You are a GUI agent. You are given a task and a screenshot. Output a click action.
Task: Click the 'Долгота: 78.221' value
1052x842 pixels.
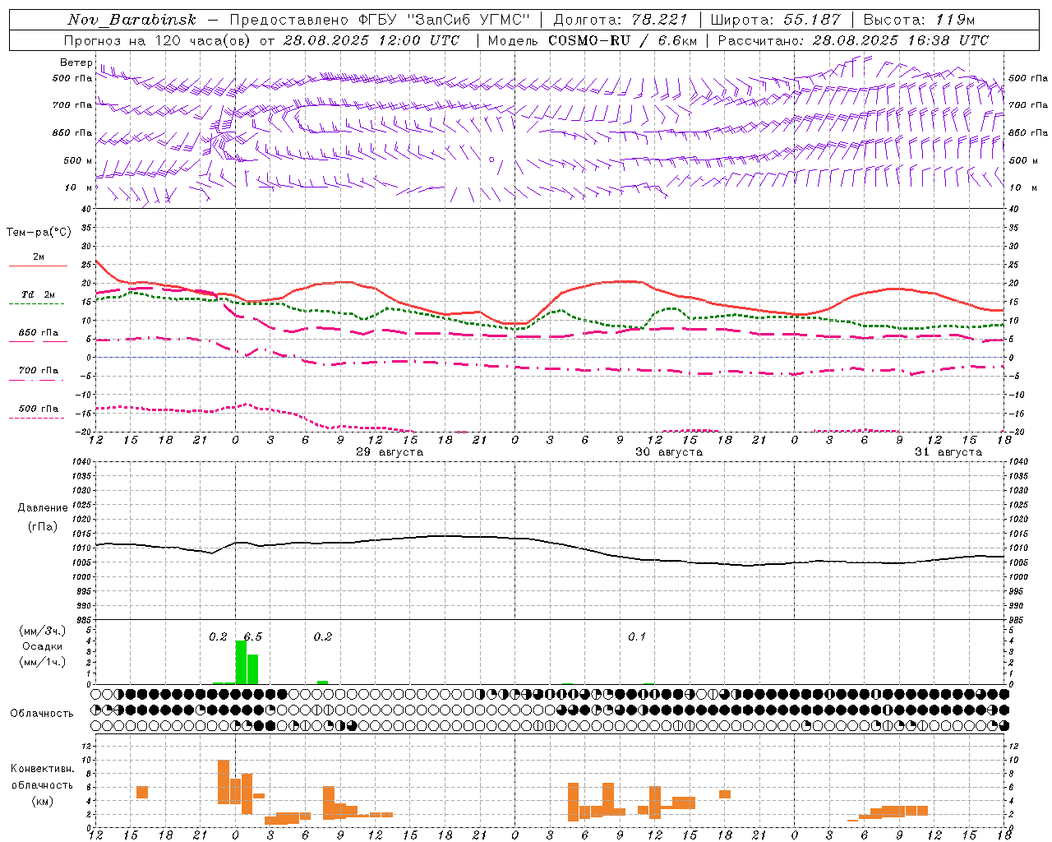coord(621,20)
